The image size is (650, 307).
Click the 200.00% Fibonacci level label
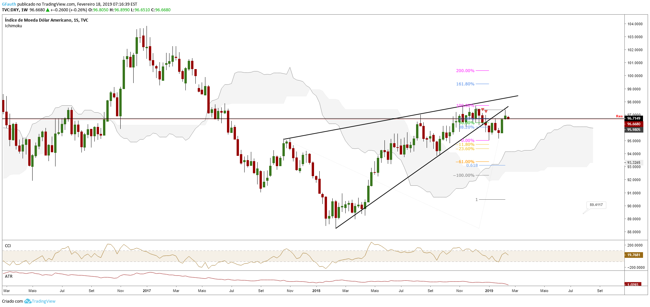click(465, 71)
